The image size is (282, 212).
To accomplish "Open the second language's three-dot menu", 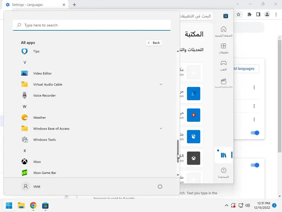I will pyautogui.click(x=254, y=106).
